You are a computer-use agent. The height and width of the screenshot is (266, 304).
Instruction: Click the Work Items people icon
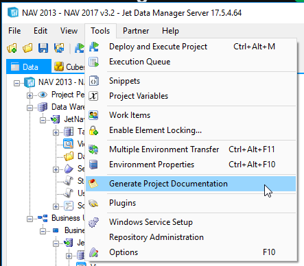[93, 115]
